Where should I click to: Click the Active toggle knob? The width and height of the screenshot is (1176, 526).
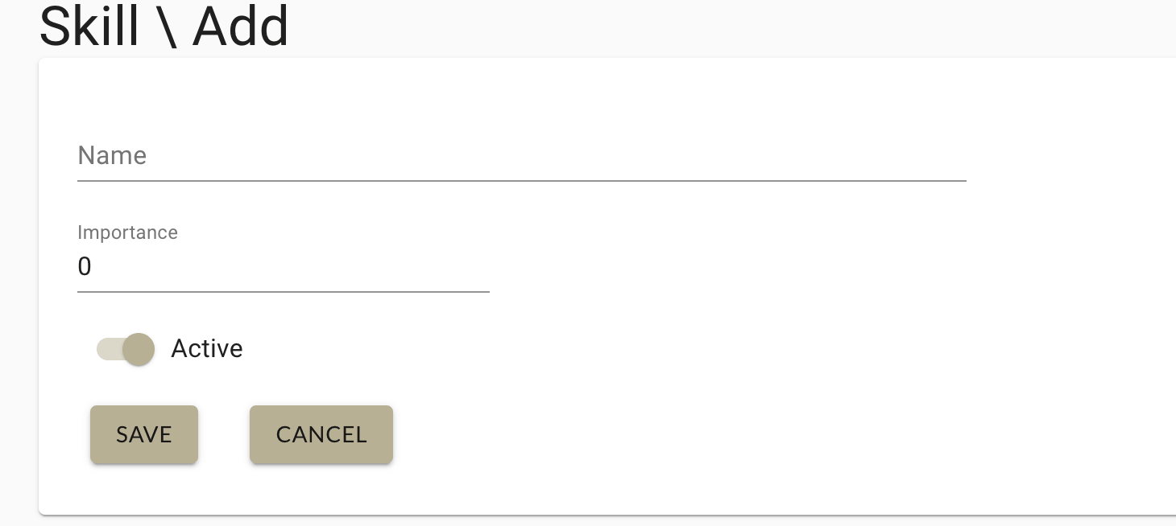(x=139, y=349)
